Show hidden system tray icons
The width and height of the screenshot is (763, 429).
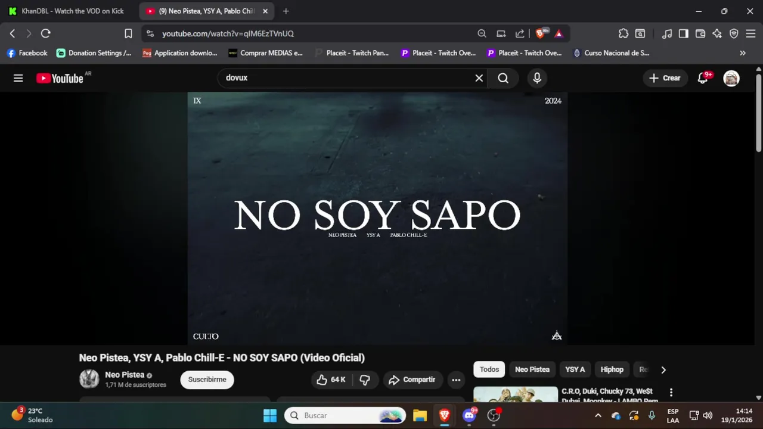pos(598,415)
